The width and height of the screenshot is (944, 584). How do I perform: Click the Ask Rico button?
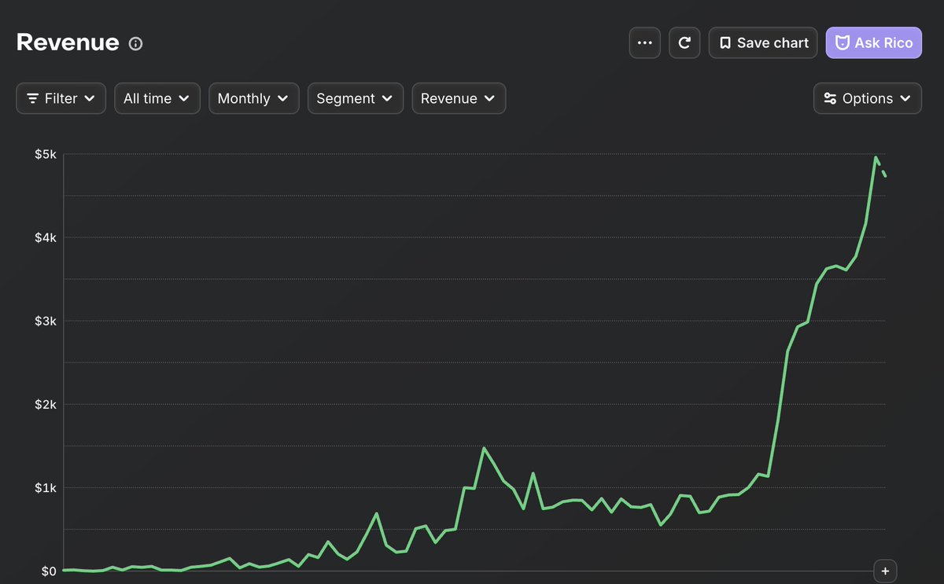874,42
